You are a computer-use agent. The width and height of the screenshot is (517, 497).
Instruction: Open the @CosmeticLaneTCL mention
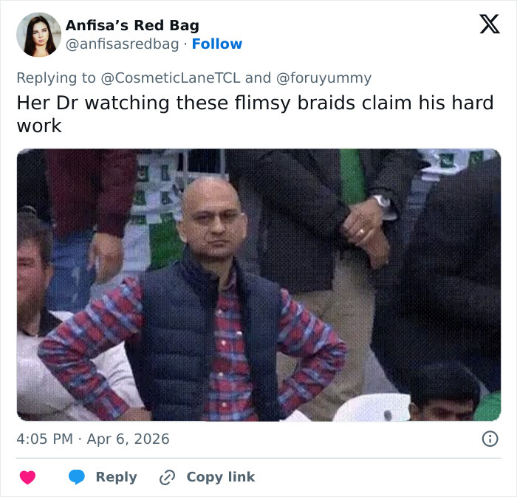pyautogui.click(x=171, y=78)
